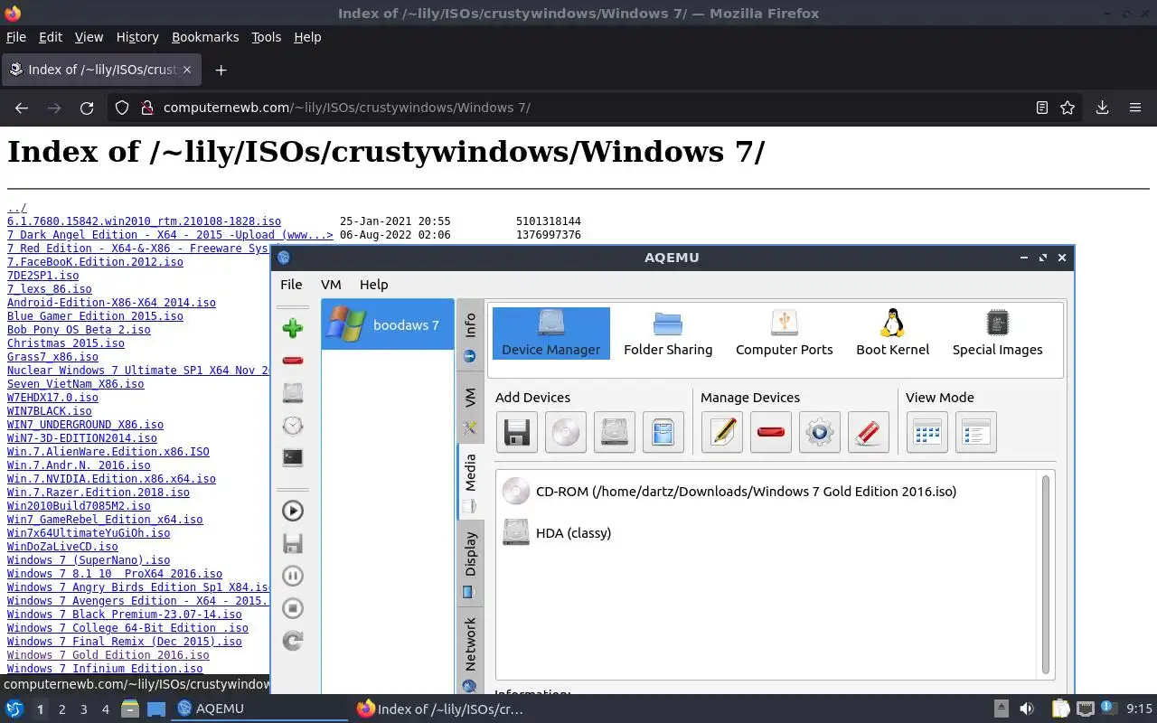Switch to the Network vertical tab
This screenshot has height=723, width=1157.
[470, 653]
